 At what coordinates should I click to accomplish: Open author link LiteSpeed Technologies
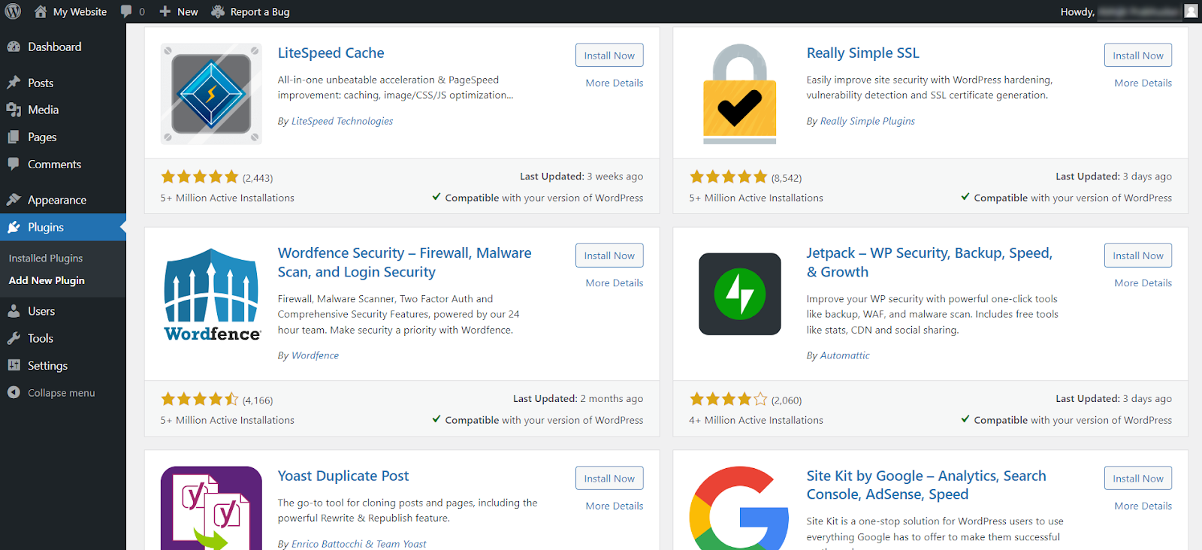click(342, 121)
